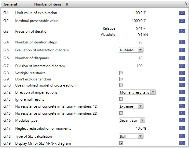The height and width of the screenshot is (148, 189).
Task: Click the EU flag icon for G.6 Number of diagrams
Action: coord(182,58)
